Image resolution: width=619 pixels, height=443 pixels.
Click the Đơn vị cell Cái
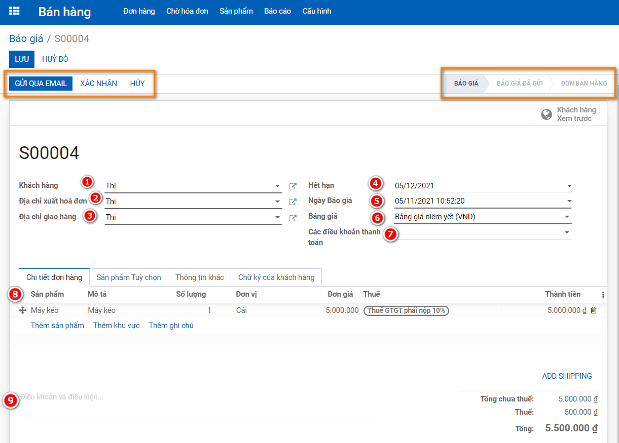pyautogui.click(x=241, y=310)
